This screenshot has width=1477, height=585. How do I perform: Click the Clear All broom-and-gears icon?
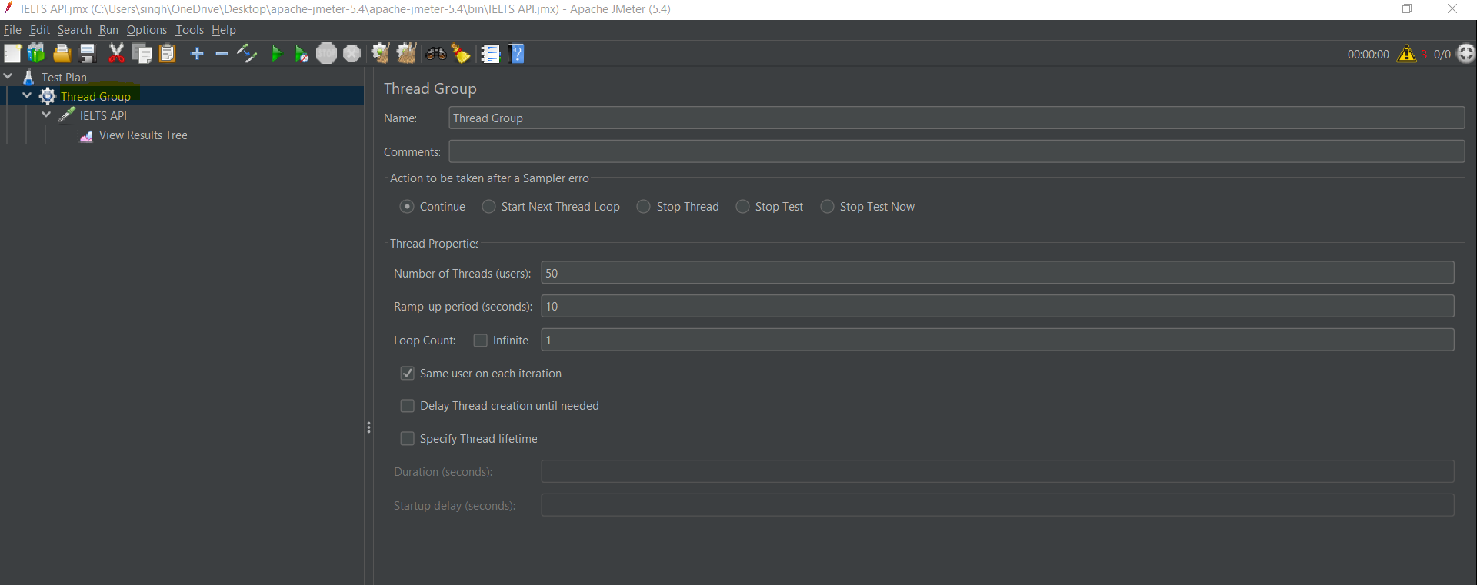[x=406, y=54]
